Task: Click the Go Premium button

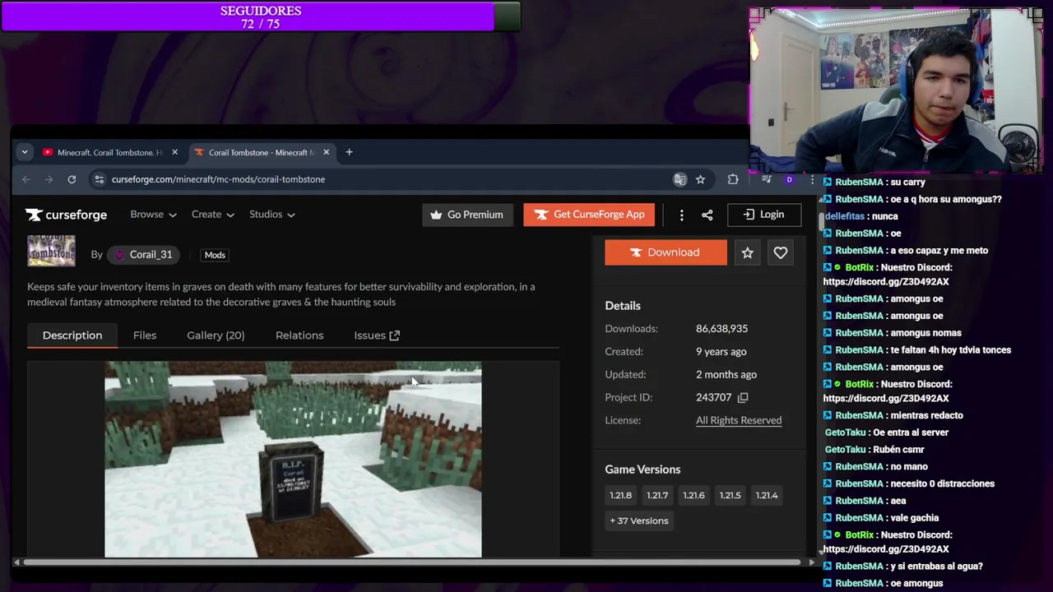Action: tap(467, 215)
